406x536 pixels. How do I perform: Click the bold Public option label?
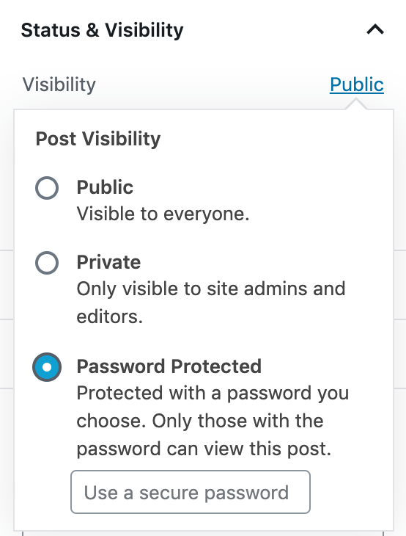click(105, 187)
